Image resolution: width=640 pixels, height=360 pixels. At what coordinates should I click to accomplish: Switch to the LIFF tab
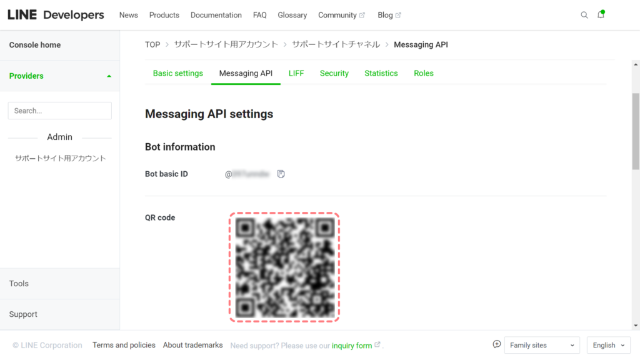coord(296,74)
